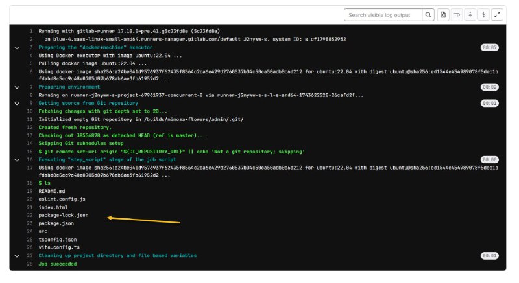Viewport: 519px width, 283px height.
Task: Click the search magnifier button
Action: [428, 15]
